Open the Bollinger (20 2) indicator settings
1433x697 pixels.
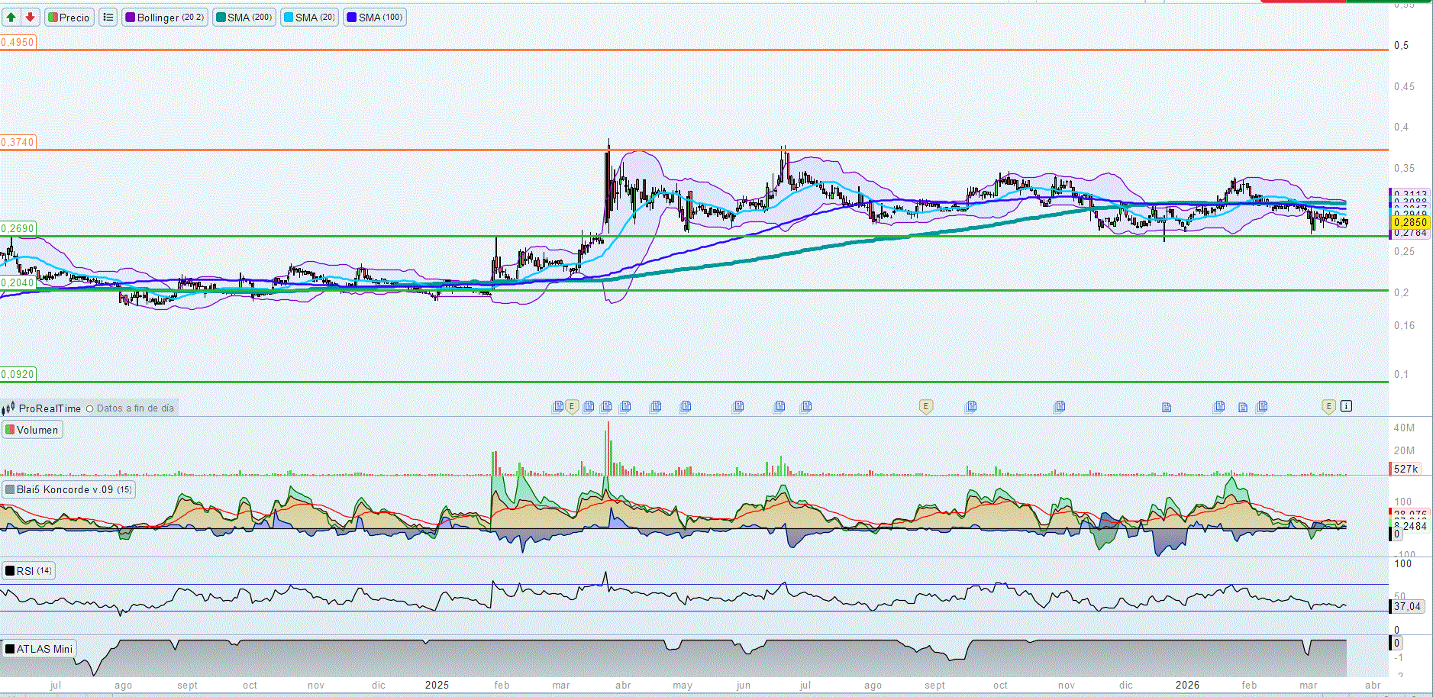pyautogui.click(x=165, y=17)
